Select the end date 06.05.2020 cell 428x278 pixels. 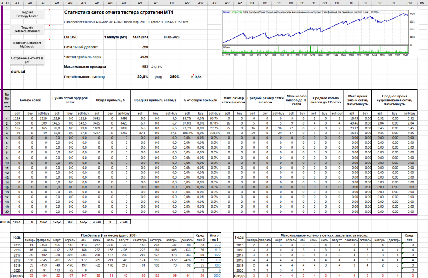(x=171, y=37)
